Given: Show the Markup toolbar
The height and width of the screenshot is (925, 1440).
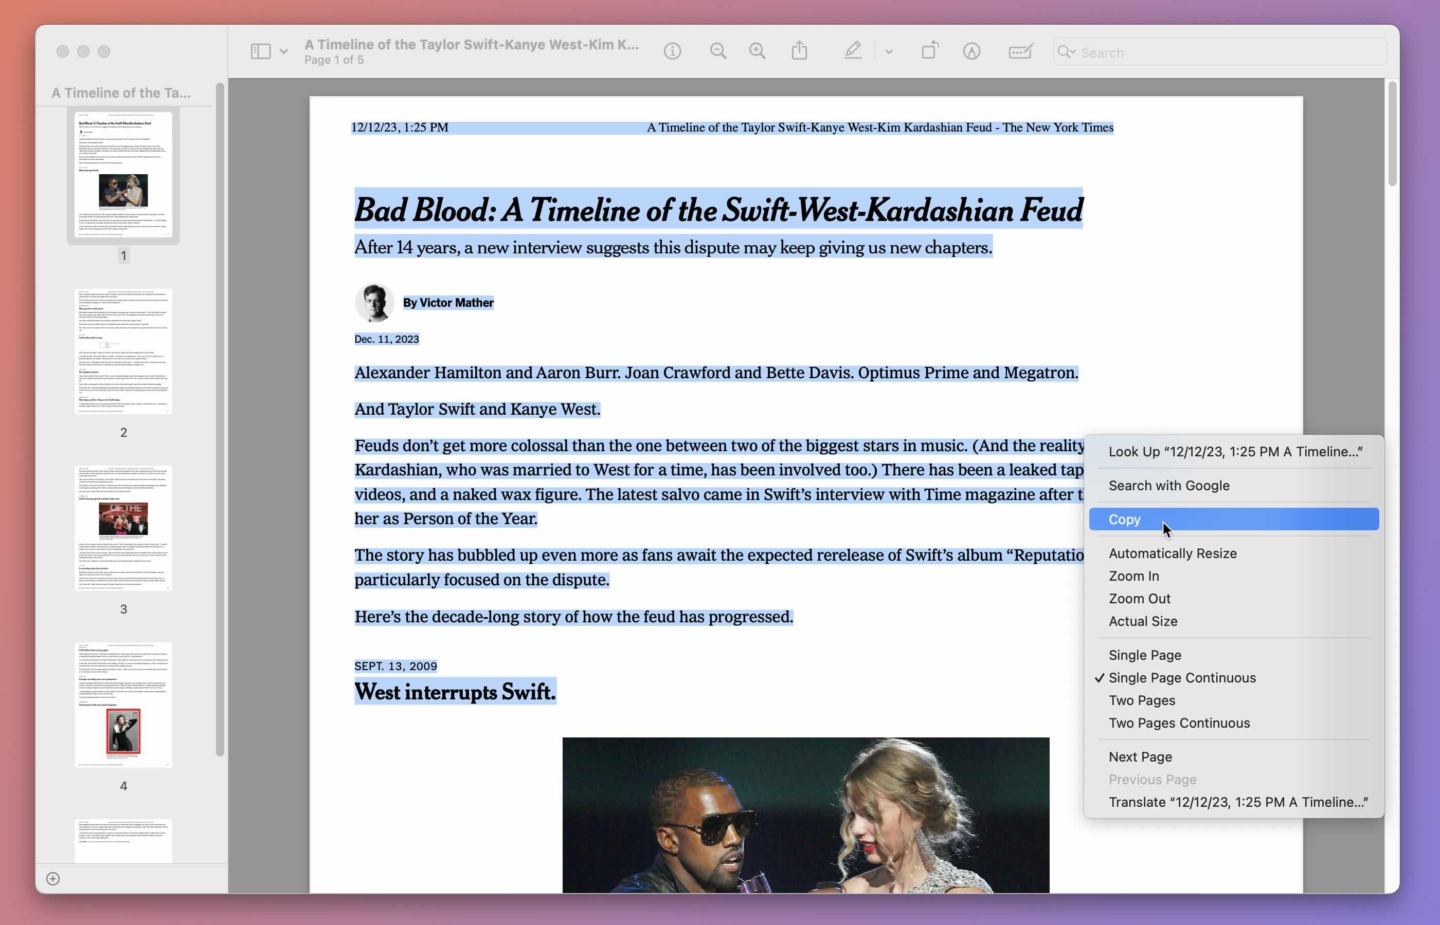Looking at the screenshot, I should click(x=971, y=52).
